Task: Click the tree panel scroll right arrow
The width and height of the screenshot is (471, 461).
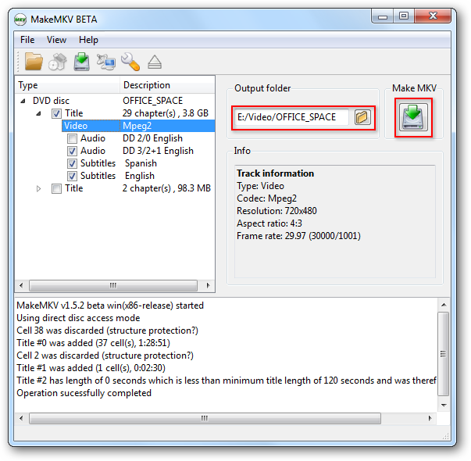Action: point(209,285)
